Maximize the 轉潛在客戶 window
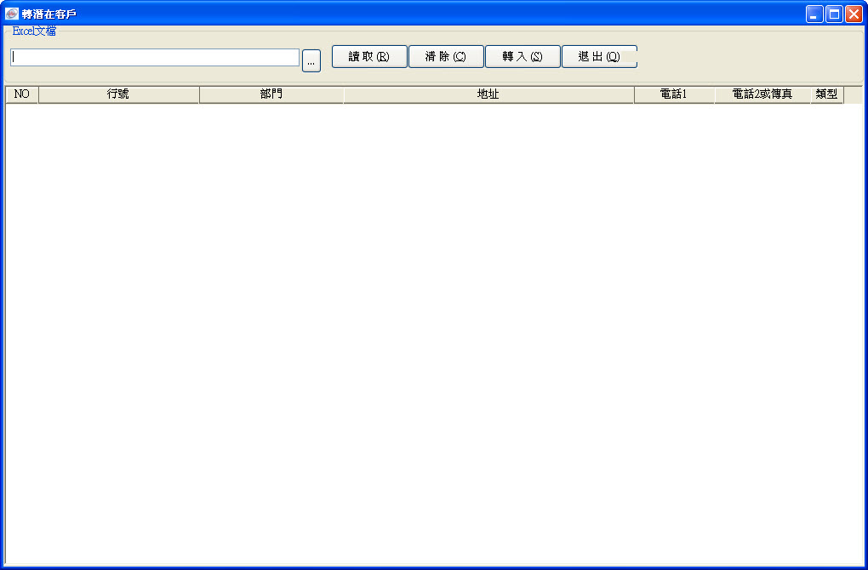868x570 pixels. click(834, 14)
